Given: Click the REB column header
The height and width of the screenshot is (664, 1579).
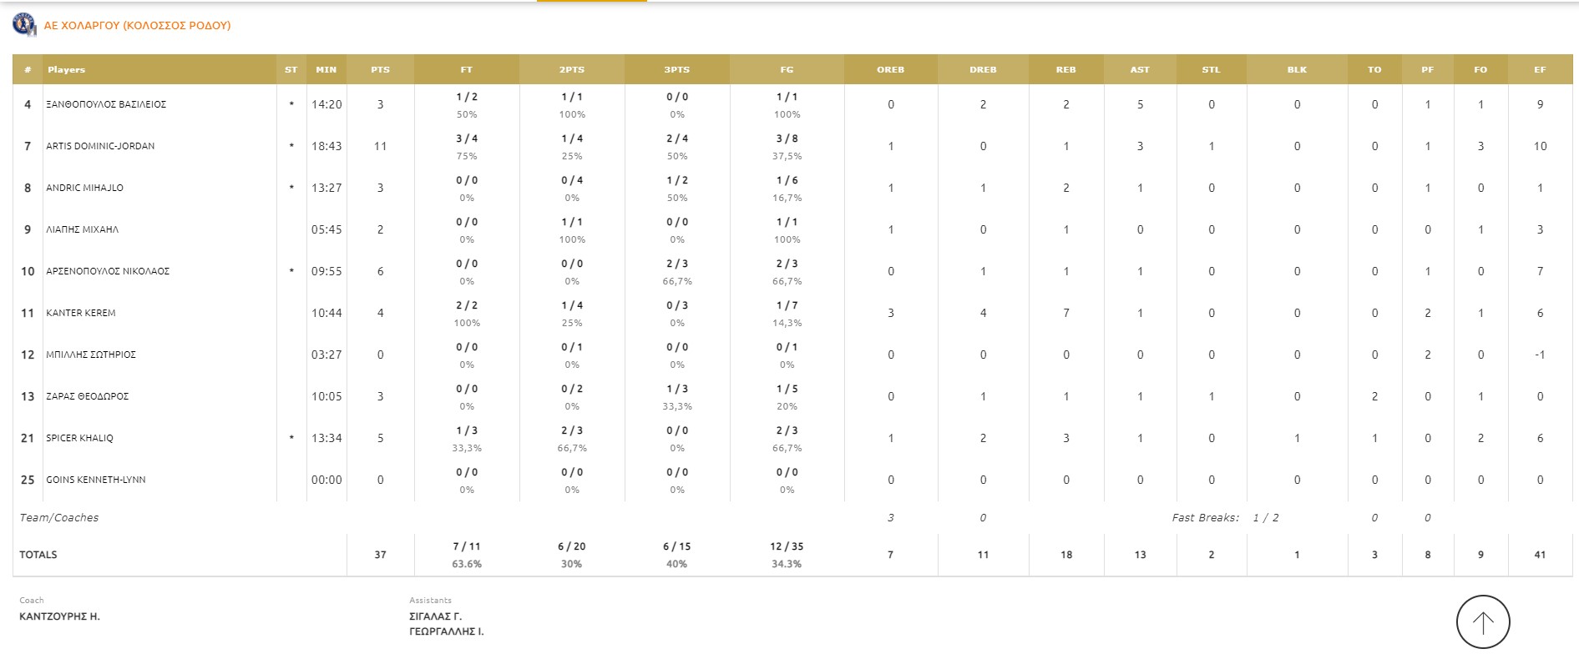Looking at the screenshot, I should click(x=1065, y=70).
